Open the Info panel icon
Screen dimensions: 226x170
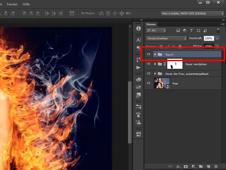point(138,29)
